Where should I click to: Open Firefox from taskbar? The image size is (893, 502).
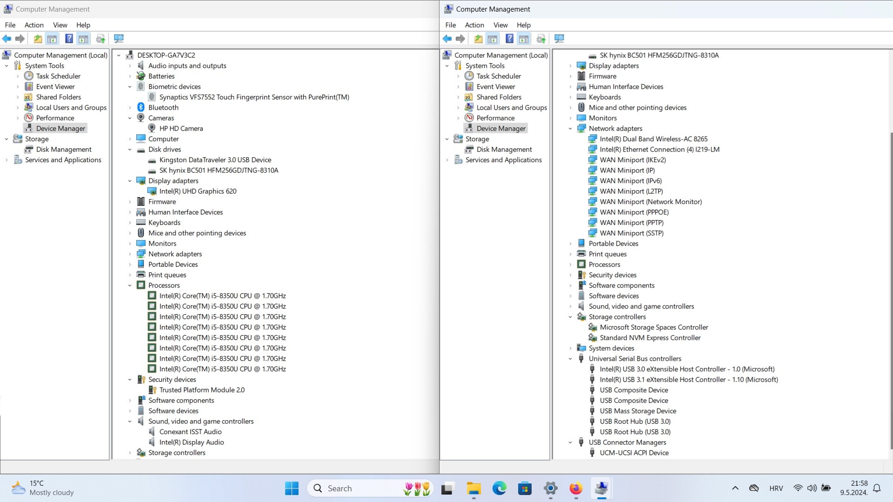tap(576, 489)
